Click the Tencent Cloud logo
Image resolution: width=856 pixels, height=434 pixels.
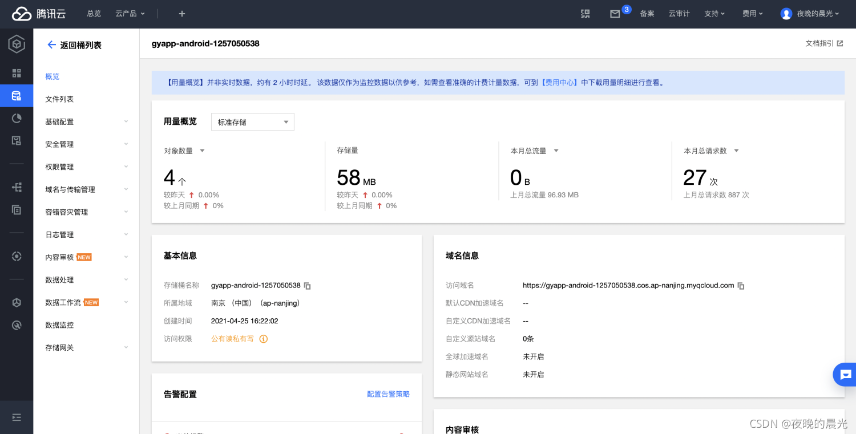[x=39, y=14]
